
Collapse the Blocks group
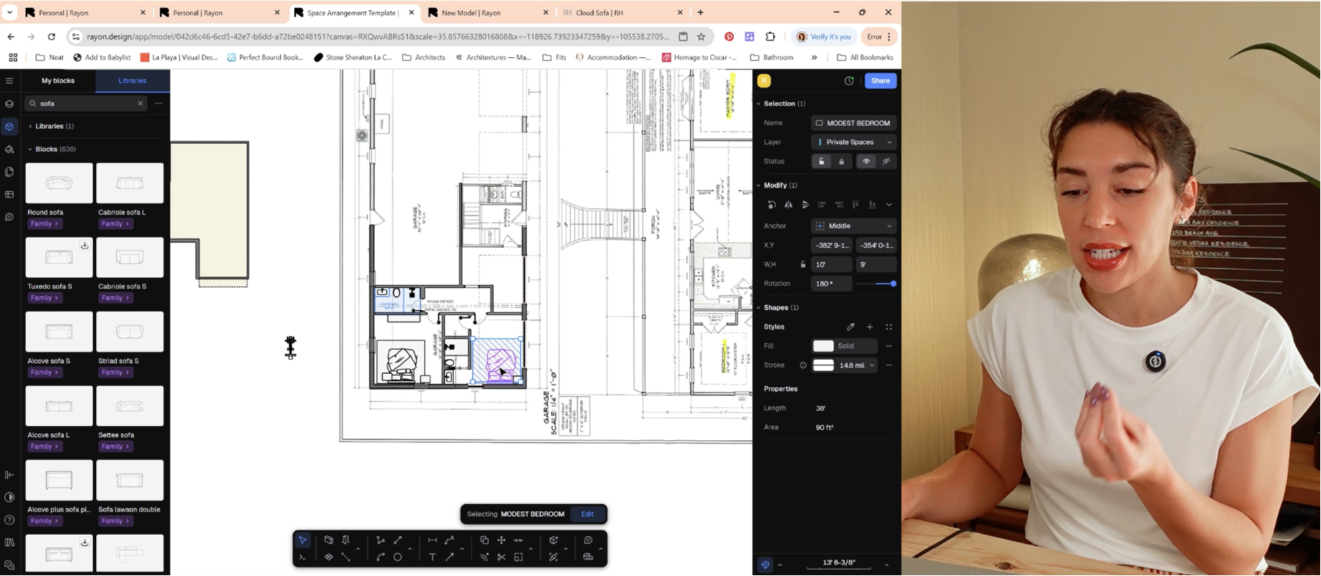click(30, 149)
